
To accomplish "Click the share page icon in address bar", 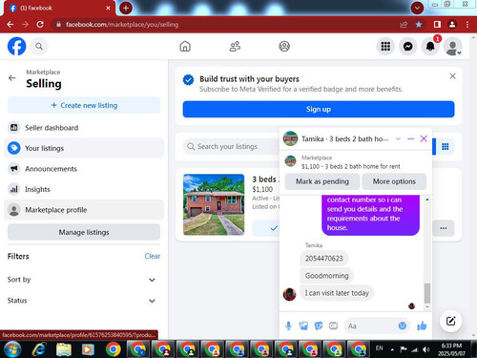I will [x=404, y=25].
